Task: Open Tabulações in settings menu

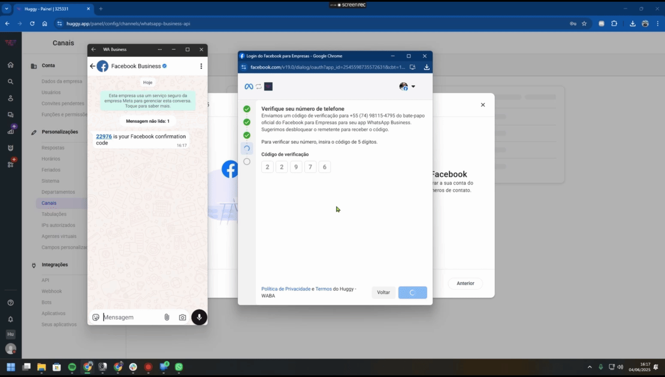Action: pos(54,214)
